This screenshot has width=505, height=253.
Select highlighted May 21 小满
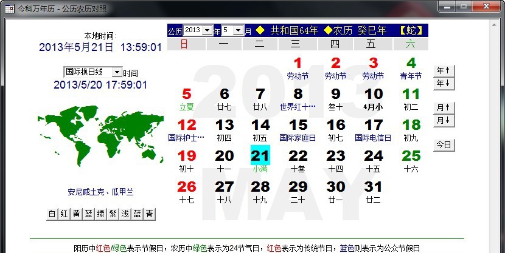tap(260, 160)
